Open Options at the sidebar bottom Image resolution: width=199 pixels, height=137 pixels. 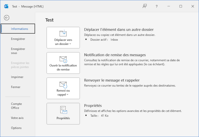16,128
